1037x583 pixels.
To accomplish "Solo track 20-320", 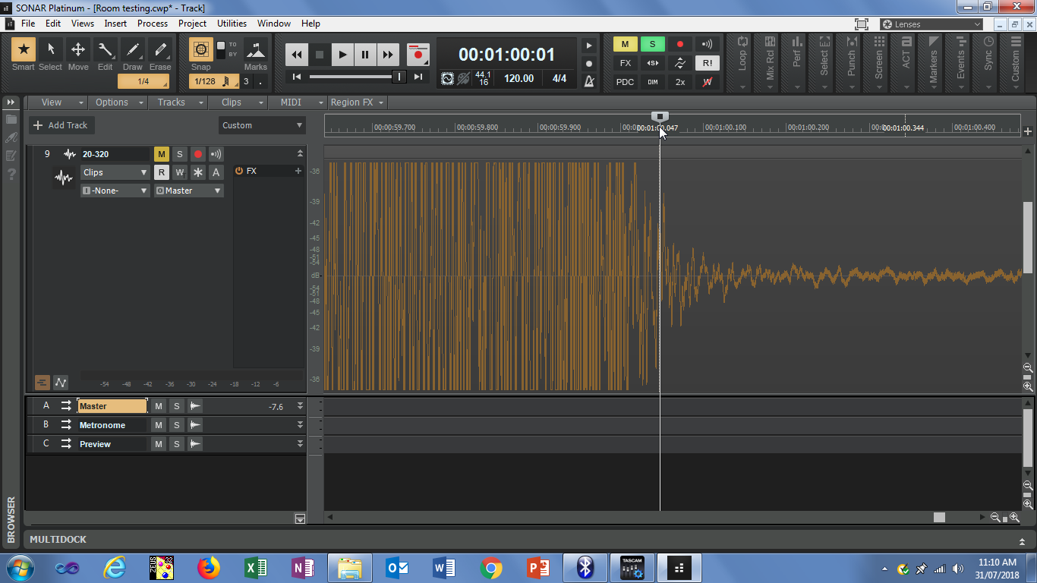I will click(x=179, y=154).
